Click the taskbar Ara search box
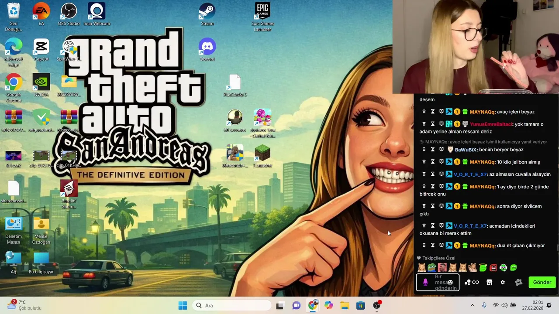The image size is (559, 314). pos(232,305)
